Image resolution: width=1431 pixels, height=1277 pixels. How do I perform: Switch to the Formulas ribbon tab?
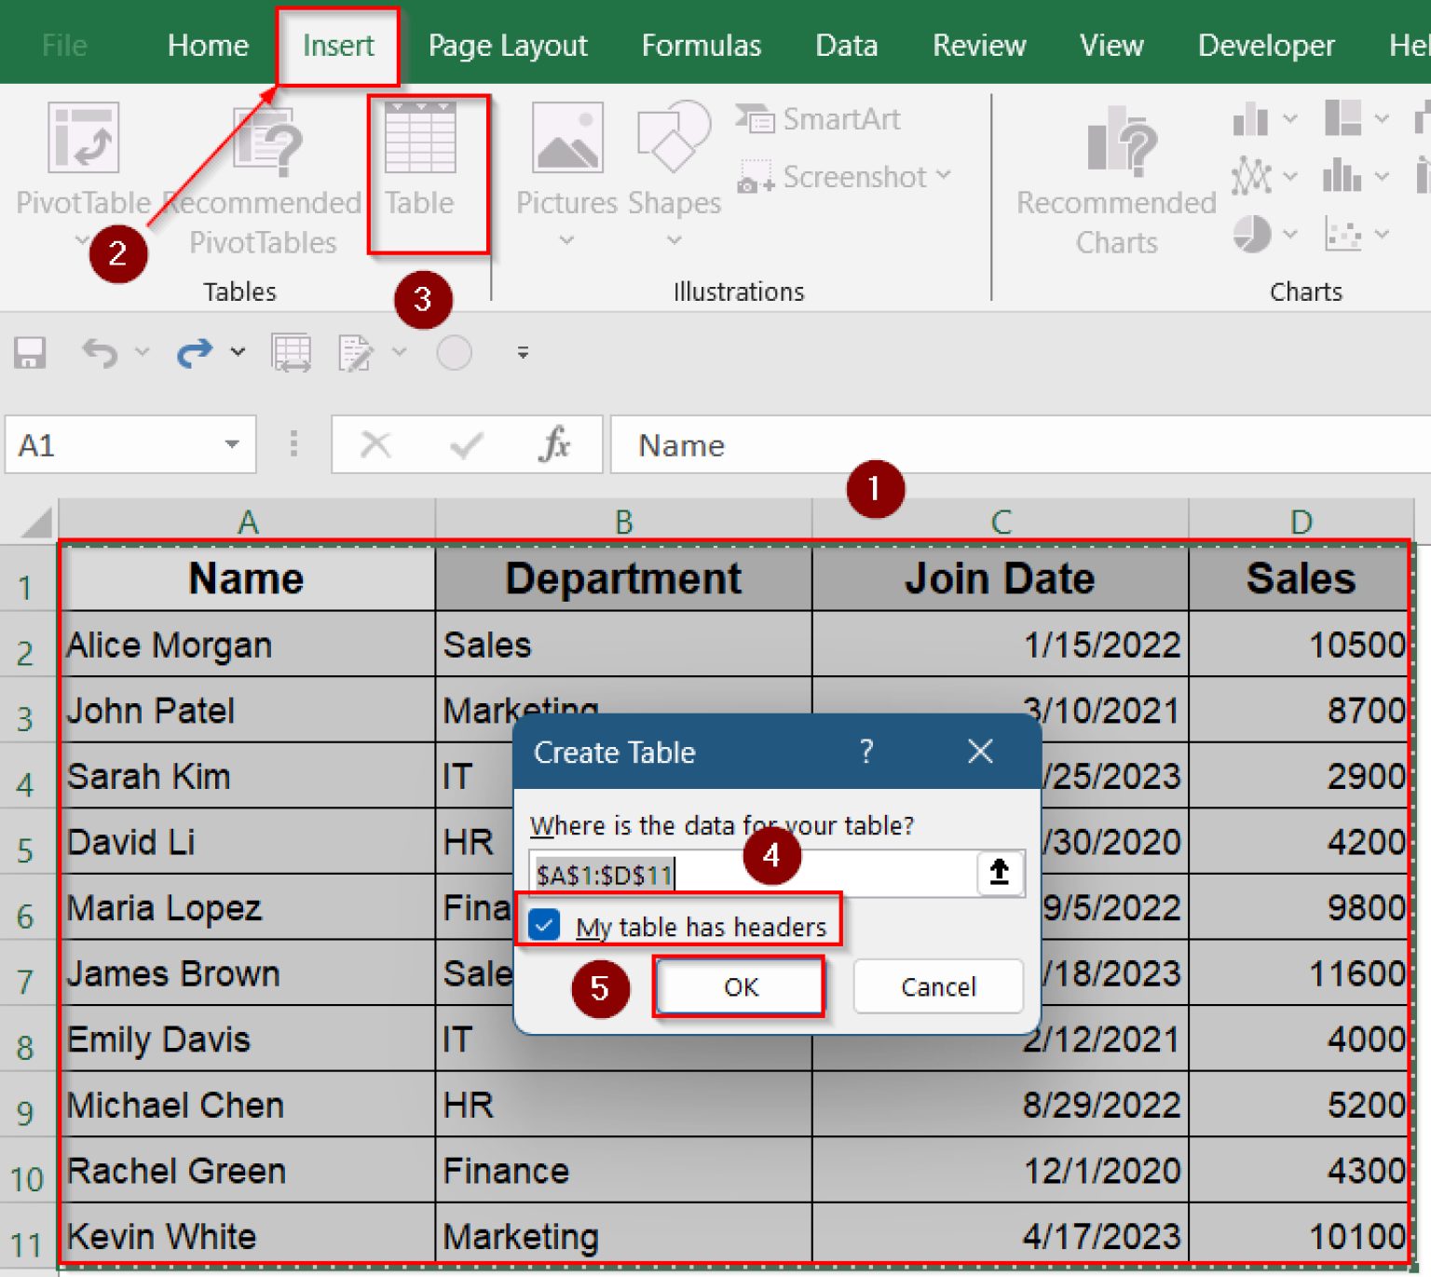pos(702,45)
